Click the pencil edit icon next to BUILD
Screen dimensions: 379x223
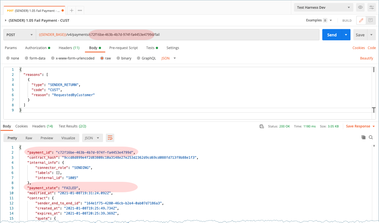(361, 20)
